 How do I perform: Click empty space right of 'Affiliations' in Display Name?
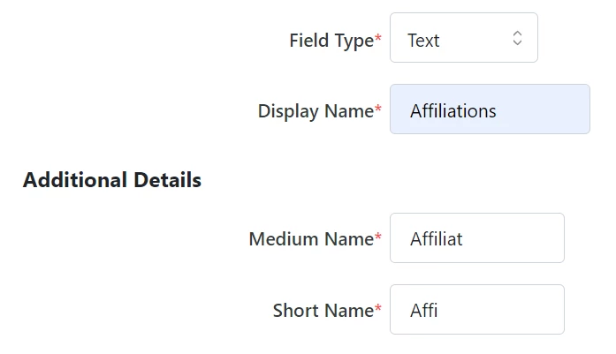pyautogui.click(x=548, y=111)
